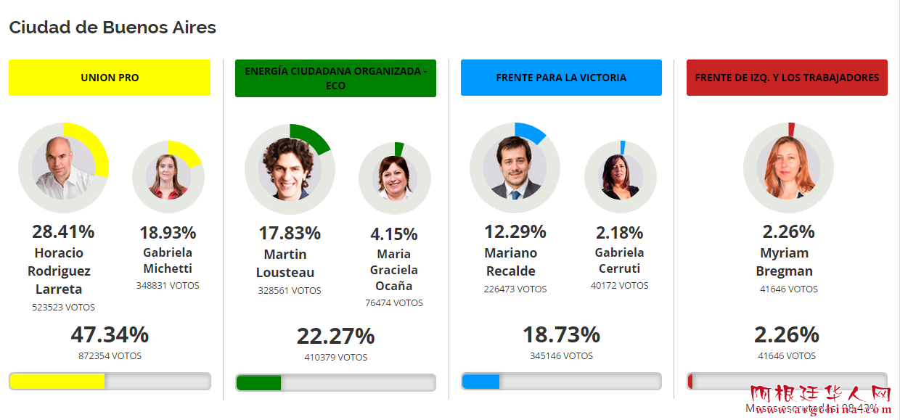Click the red Frente de Izq. header
Viewport: 900px width, 420px height.
(787, 78)
